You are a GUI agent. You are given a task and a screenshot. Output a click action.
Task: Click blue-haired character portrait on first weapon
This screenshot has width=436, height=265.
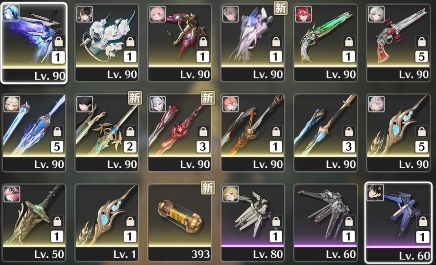point(11,13)
